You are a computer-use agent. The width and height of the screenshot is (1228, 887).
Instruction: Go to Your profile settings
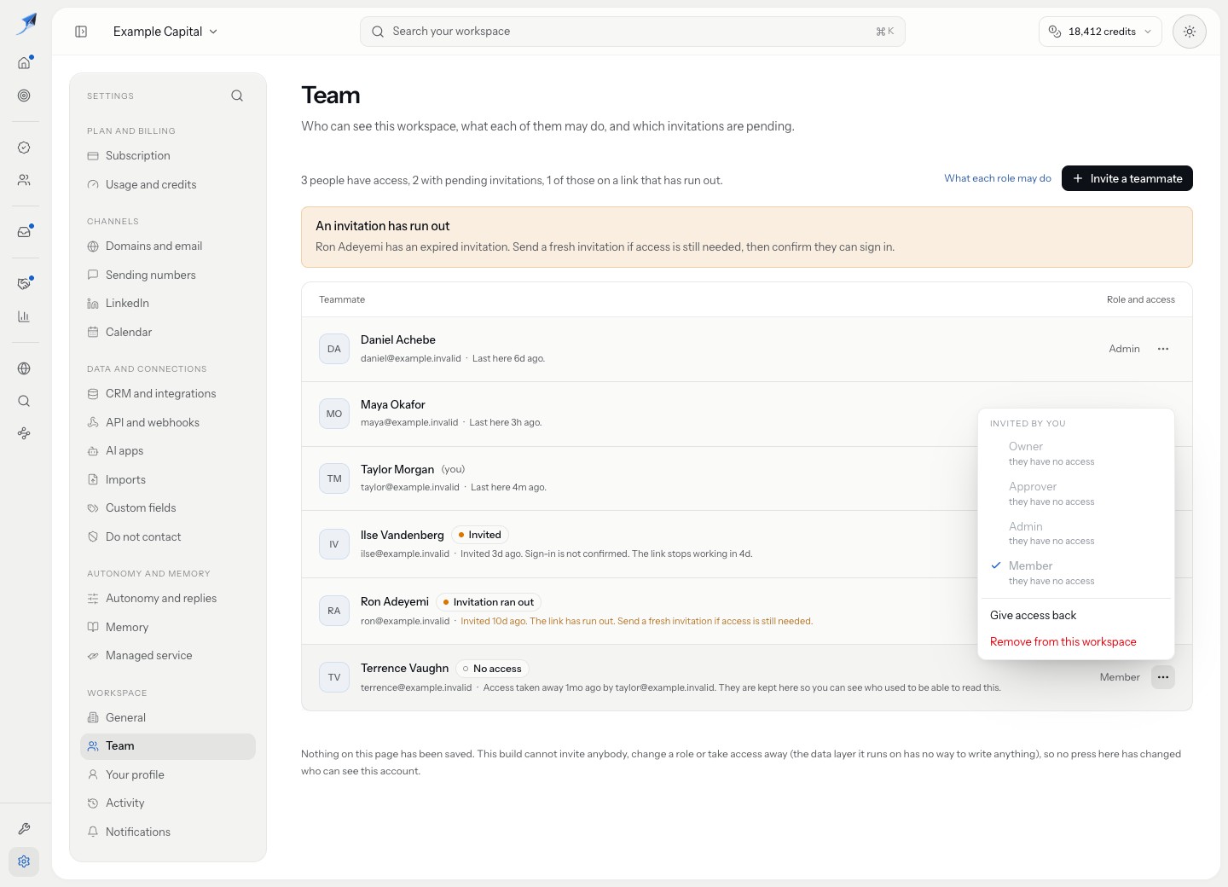pyautogui.click(x=168, y=774)
